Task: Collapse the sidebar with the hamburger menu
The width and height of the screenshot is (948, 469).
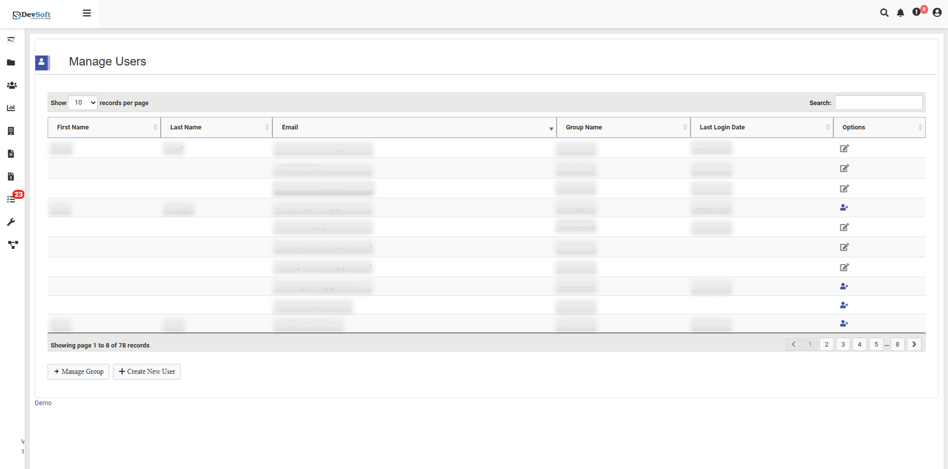Action: point(87,12)
